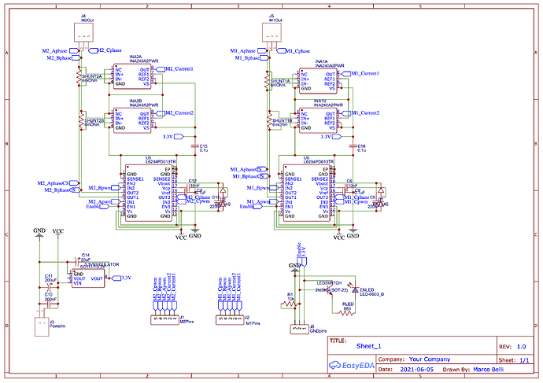Select the INA1A amplifier chip

(x=318, y=81)
